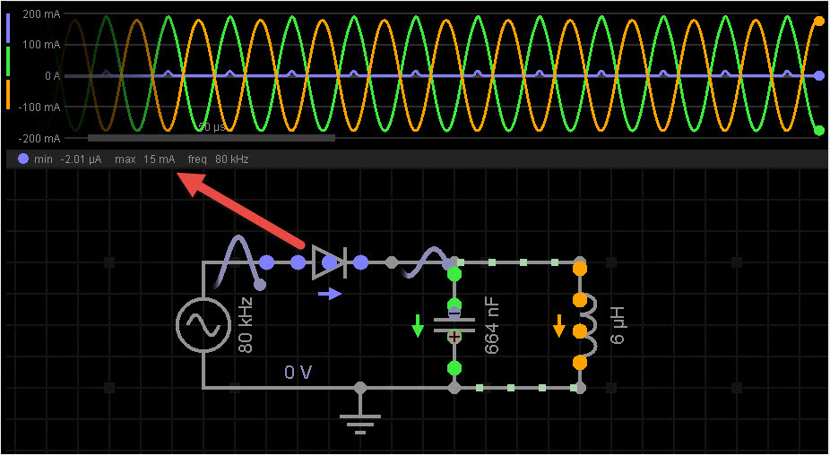Click the green capacitor current arrow

[417, 325]
